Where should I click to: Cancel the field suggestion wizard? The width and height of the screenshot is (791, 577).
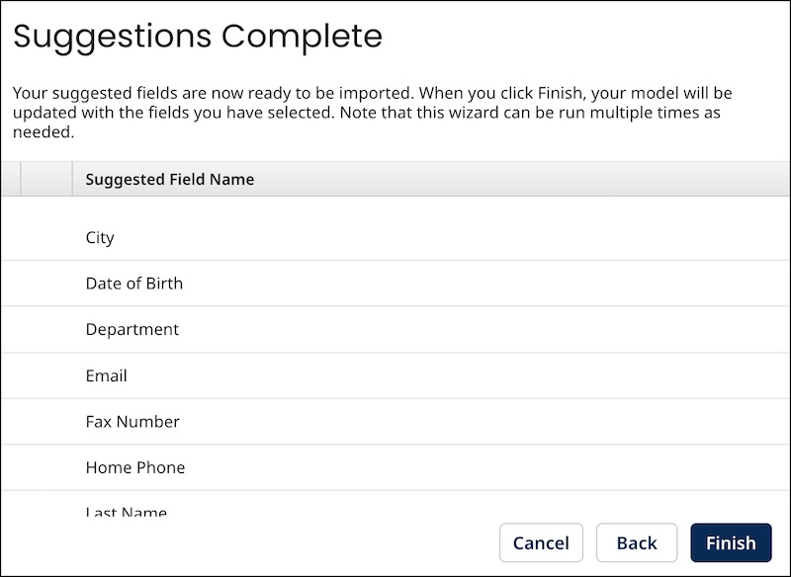click(541, 542)
